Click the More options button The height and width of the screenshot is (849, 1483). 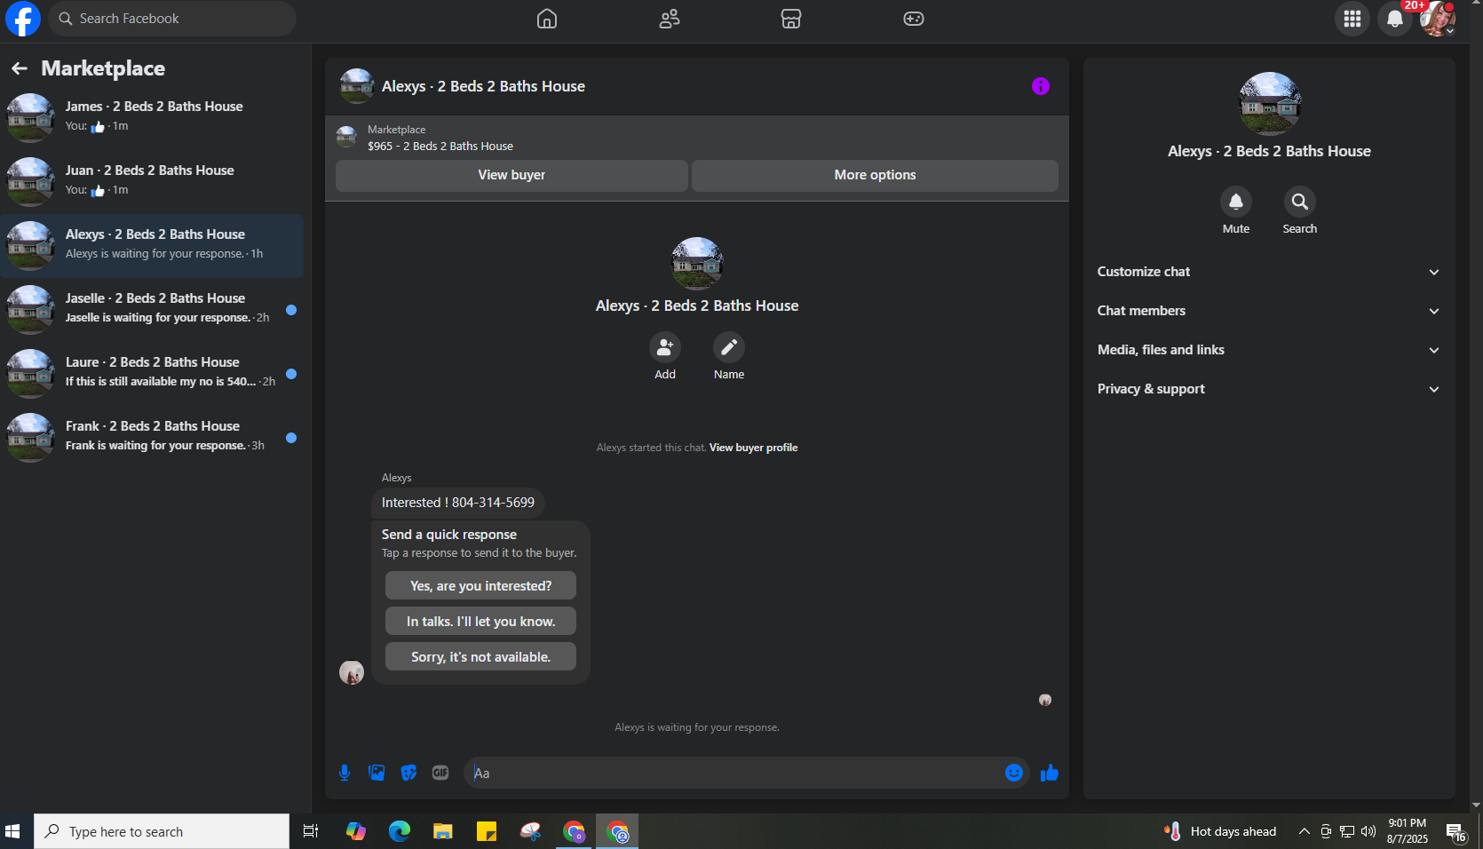[875, 175]
